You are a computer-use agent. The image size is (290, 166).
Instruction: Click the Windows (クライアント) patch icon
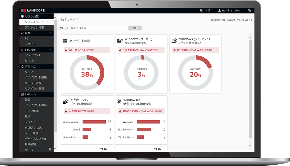(x=174, y=41)
